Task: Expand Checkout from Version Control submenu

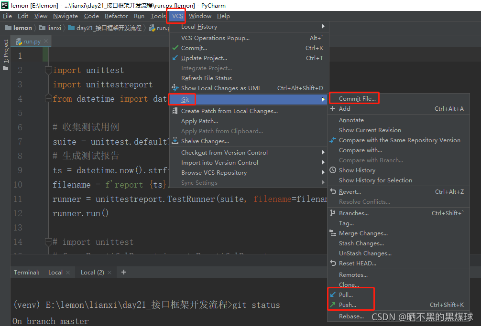Action: coord(249,152)
